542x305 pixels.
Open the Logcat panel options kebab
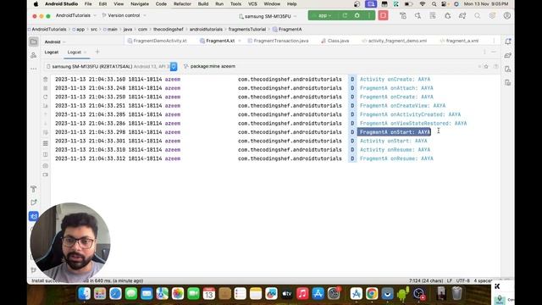coord(484,52)
